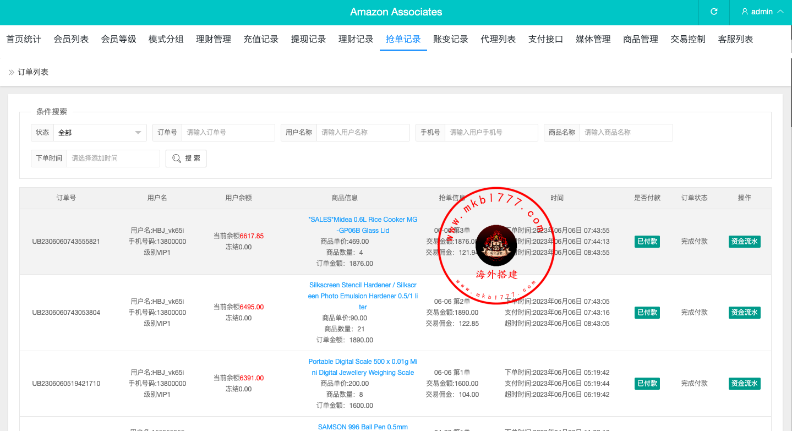792x431 pixels.
Task: Click the admin user avatar icon
Action: click(x=745, y=12)
